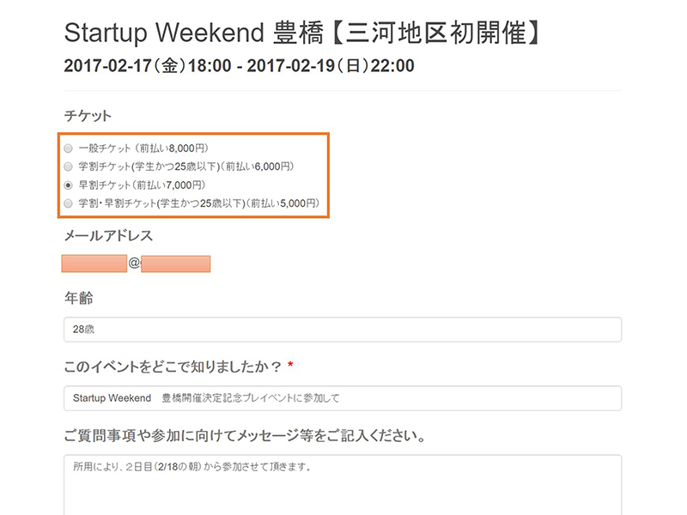Click the このイベントをどこで知りましたか label
The image size is (687, 515).
(x=173, y=367)
